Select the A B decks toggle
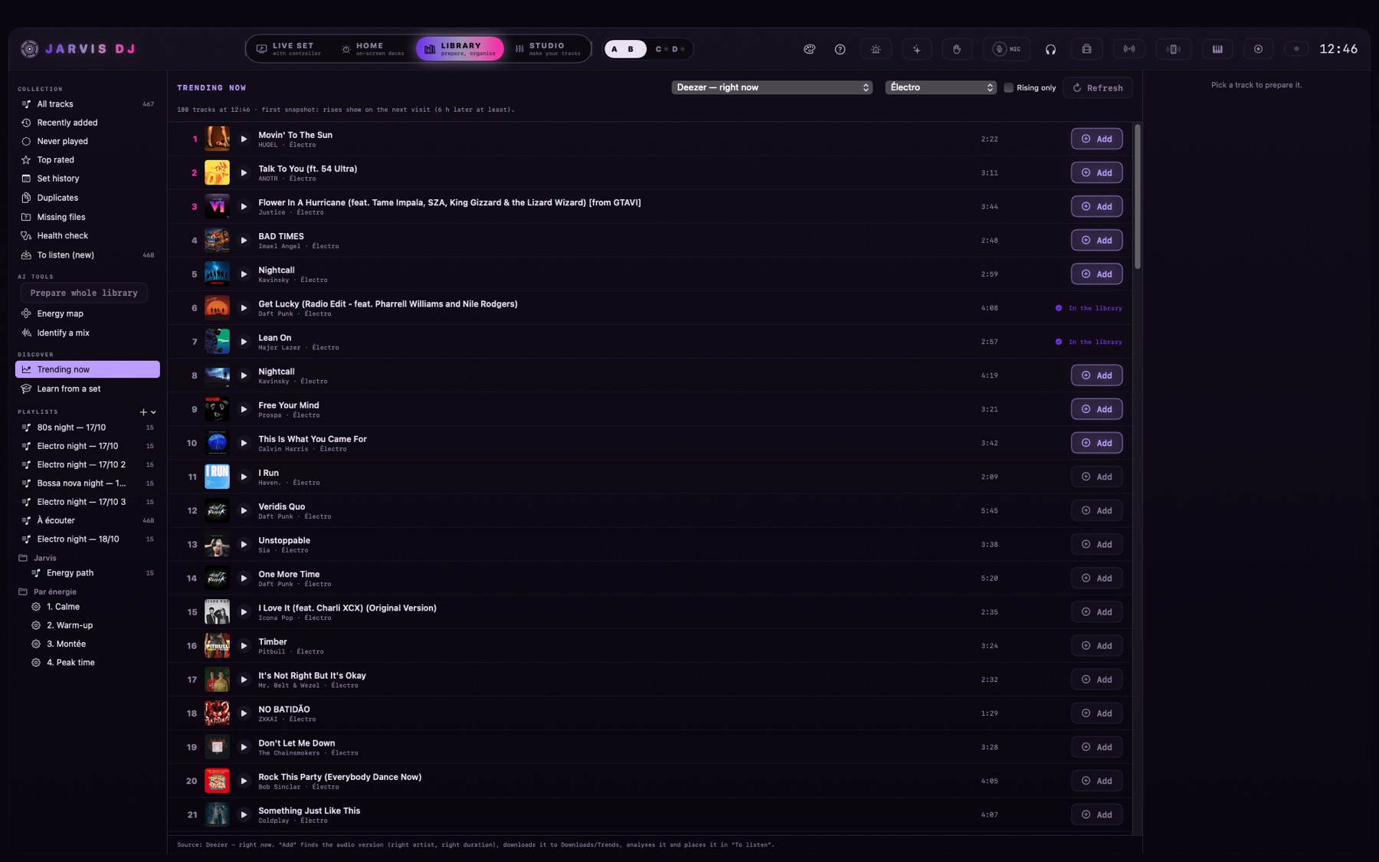This screenshot has height=862, width=1379. [625, 49]
